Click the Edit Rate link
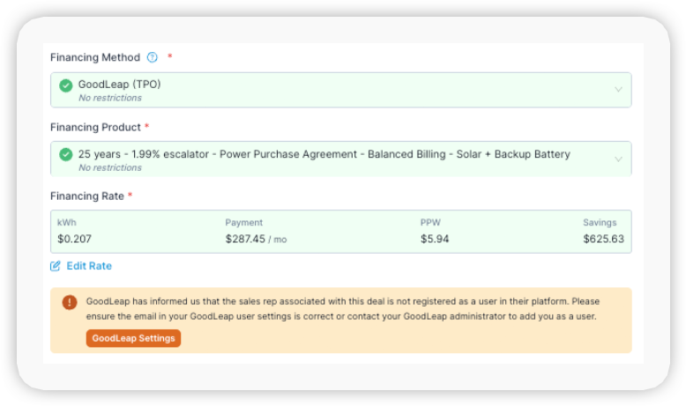686x406 pixels. (89, 266)
